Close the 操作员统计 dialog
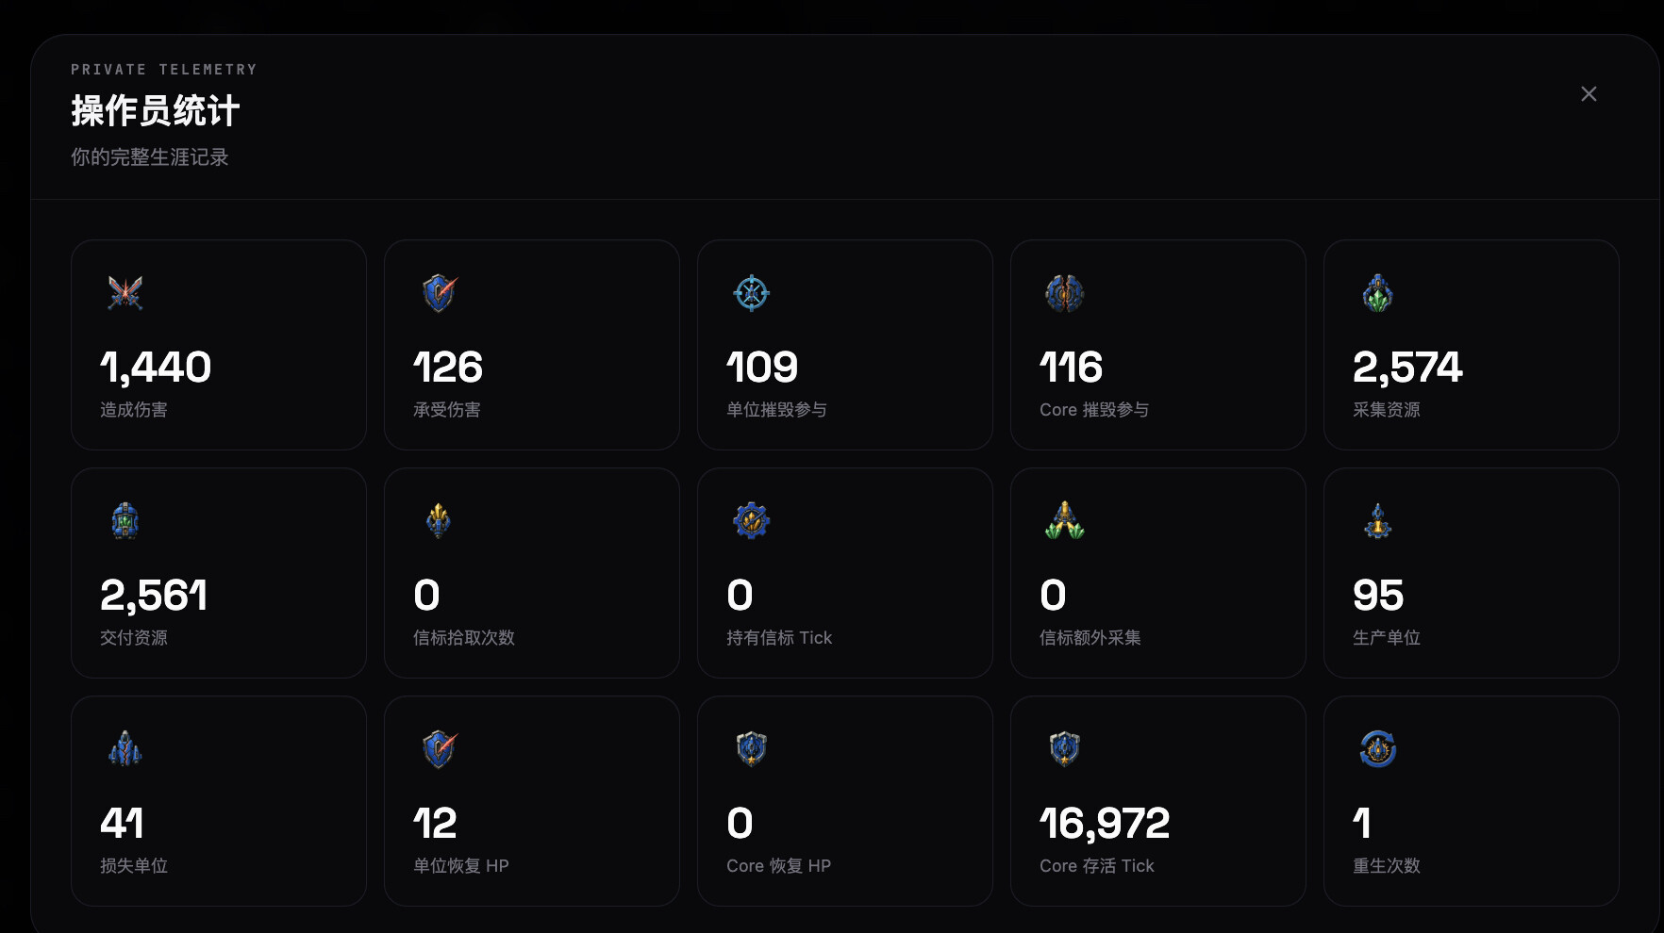The image size is (1664, 933). click(1589, 94)
